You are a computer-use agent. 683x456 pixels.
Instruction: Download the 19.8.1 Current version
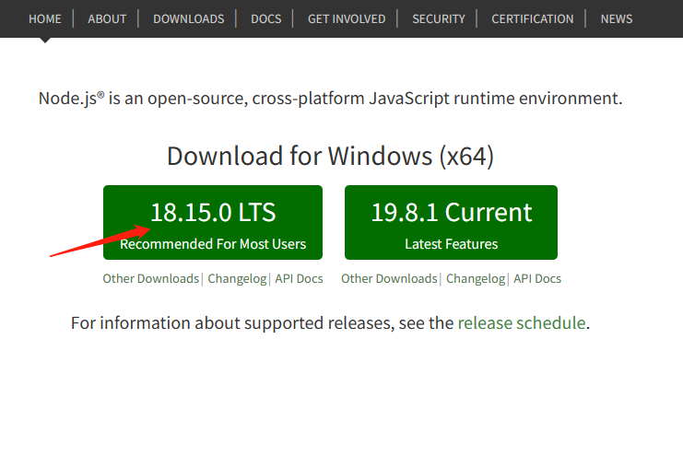[x=451, y=223]
